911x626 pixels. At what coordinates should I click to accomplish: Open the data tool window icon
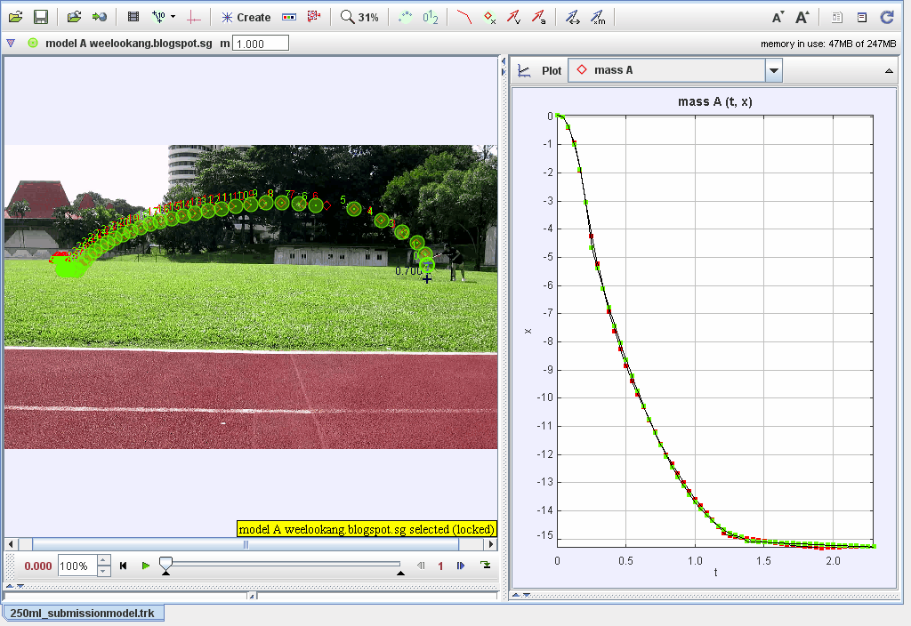click(x=862, y=18)
